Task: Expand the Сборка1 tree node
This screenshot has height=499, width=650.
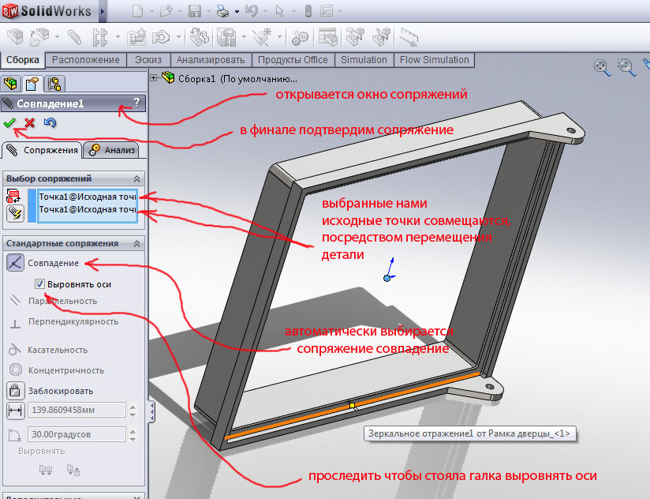Action: tap(154, 77)
